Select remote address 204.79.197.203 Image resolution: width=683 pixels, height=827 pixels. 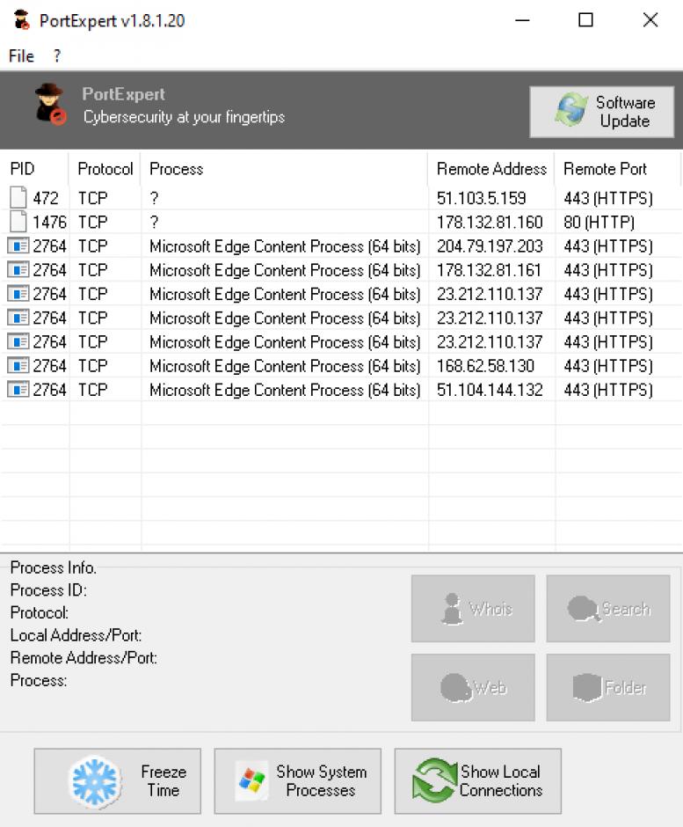[x=490, y=246]
